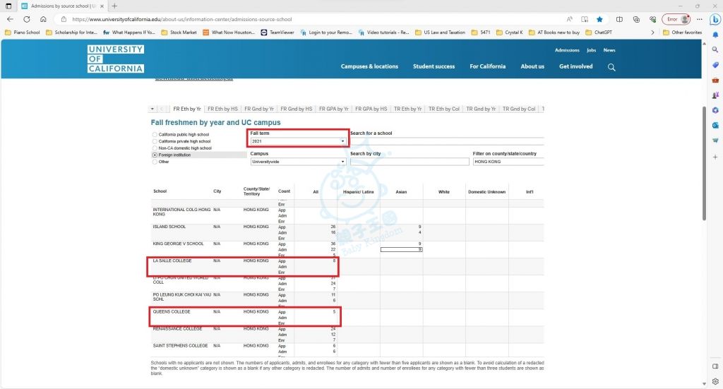Activate Read aloud icon in address bar
The height and width of the screenshot is (389, 723).
point(570,19)
